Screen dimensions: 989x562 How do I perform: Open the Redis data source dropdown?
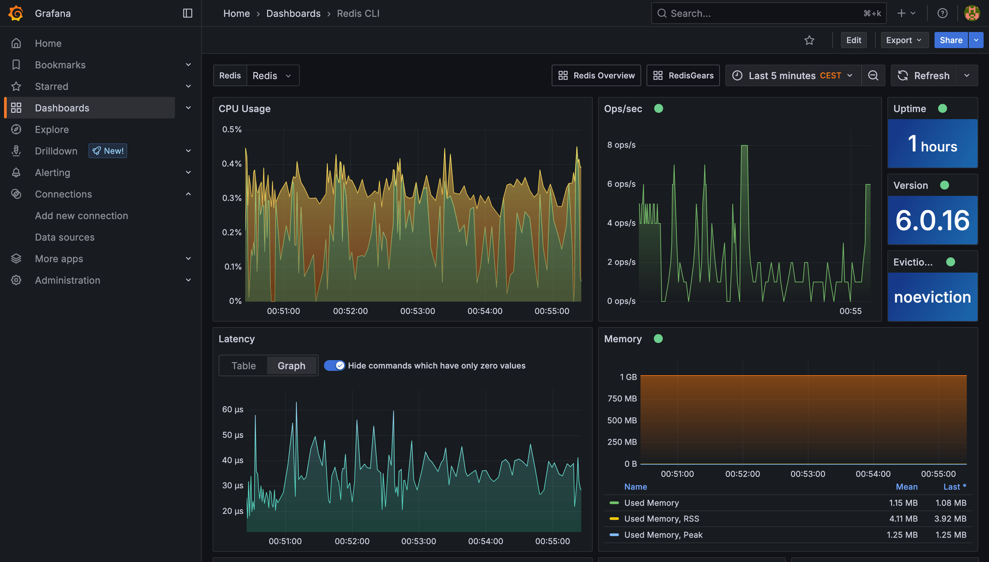pos(273,76)
